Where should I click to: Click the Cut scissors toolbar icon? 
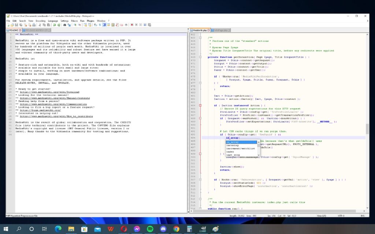point(40,25)
